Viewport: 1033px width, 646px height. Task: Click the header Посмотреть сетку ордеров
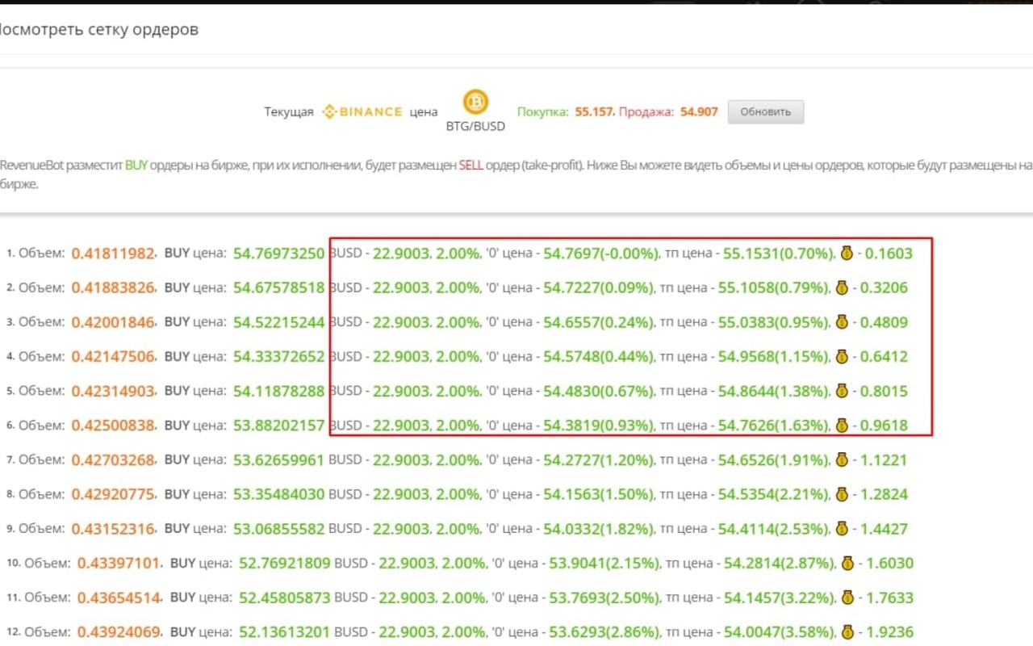click(x=98, y=30)
